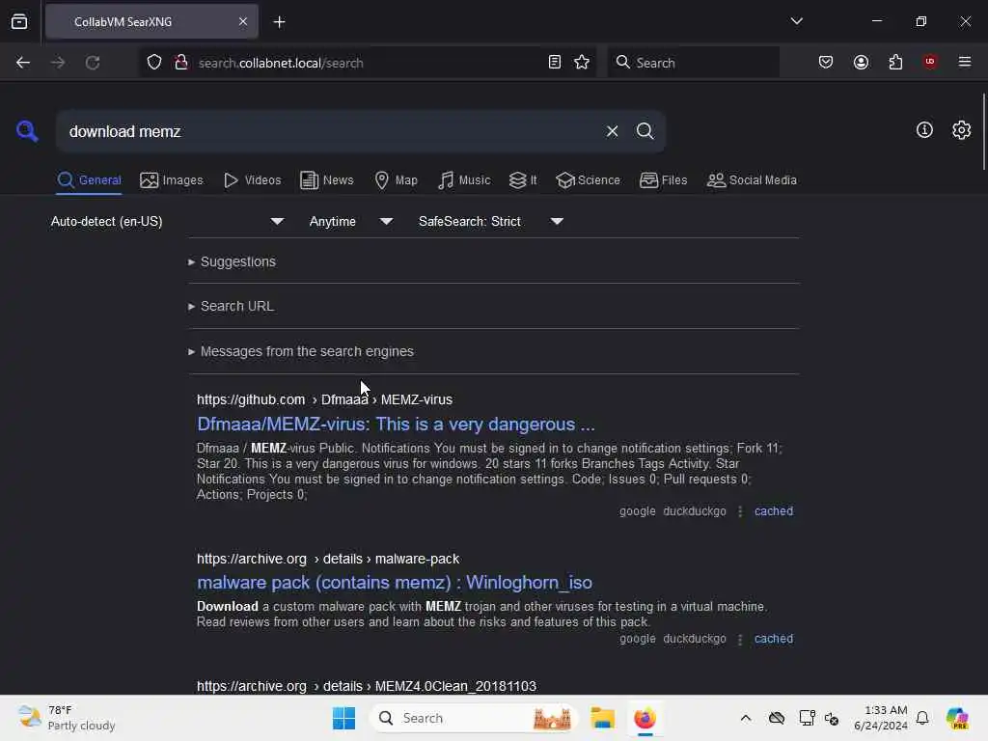Click the address bar URL
The height and width of the screenshot is (741, 988).
point(281,63)
